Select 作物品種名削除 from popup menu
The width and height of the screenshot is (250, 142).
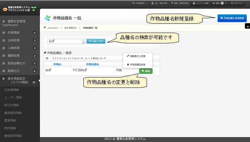(138, 65)
